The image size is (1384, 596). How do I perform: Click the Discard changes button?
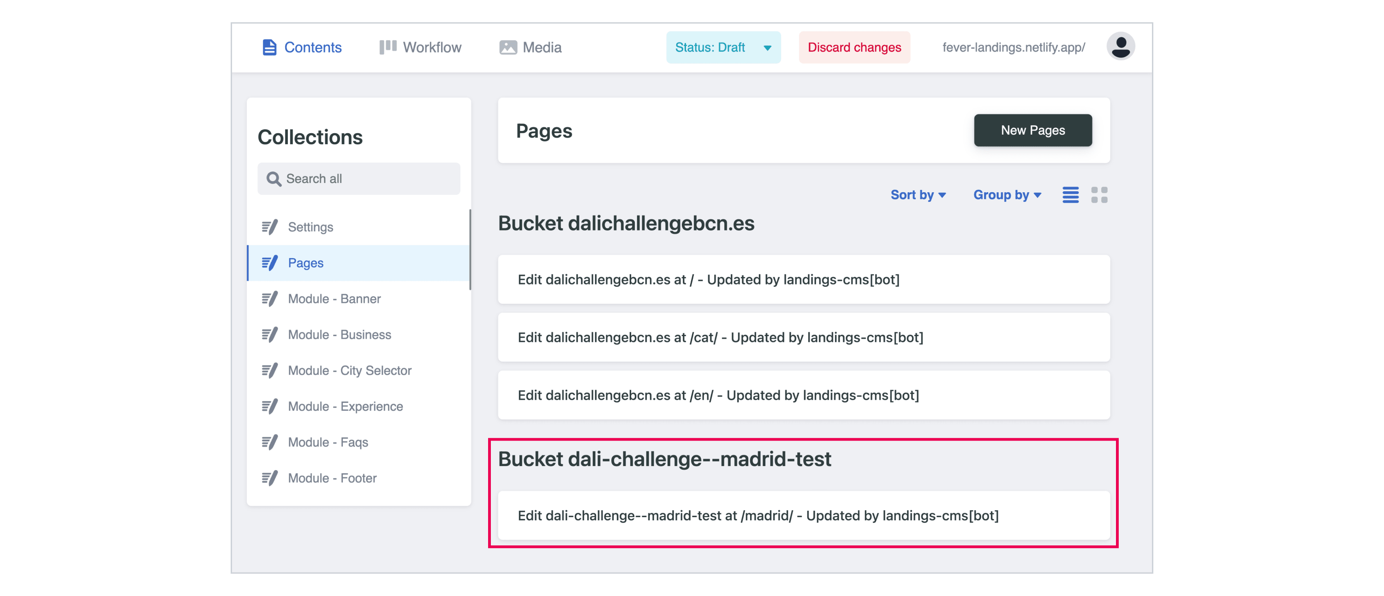[854, 47]
